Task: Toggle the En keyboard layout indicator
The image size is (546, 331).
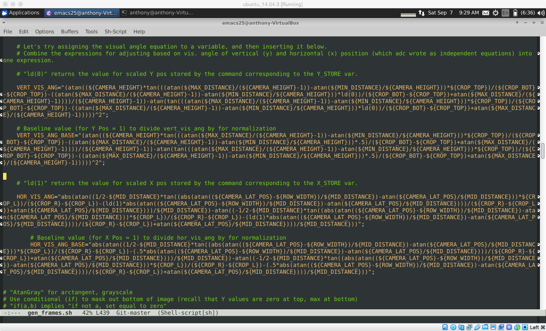Action: (505, 13)
